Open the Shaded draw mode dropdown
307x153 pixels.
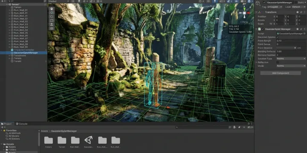[58, 1]
